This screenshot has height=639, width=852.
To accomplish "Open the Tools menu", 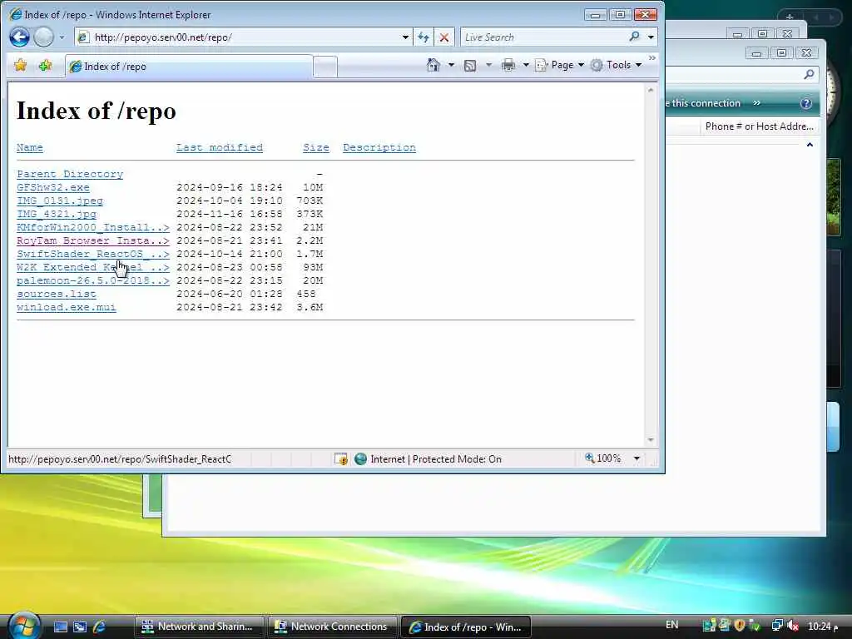I will [616, 65].
